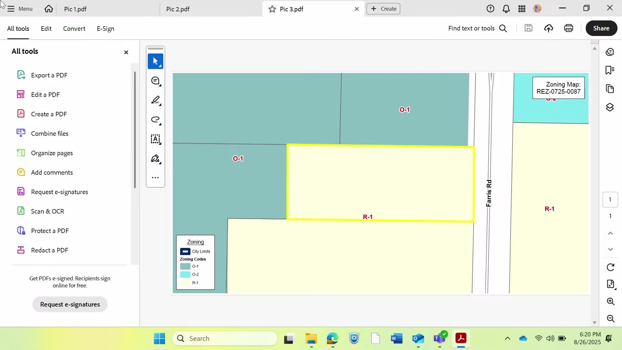Close the All tools panel
This screenshot has height=350, width=622.
click(126, 52)
